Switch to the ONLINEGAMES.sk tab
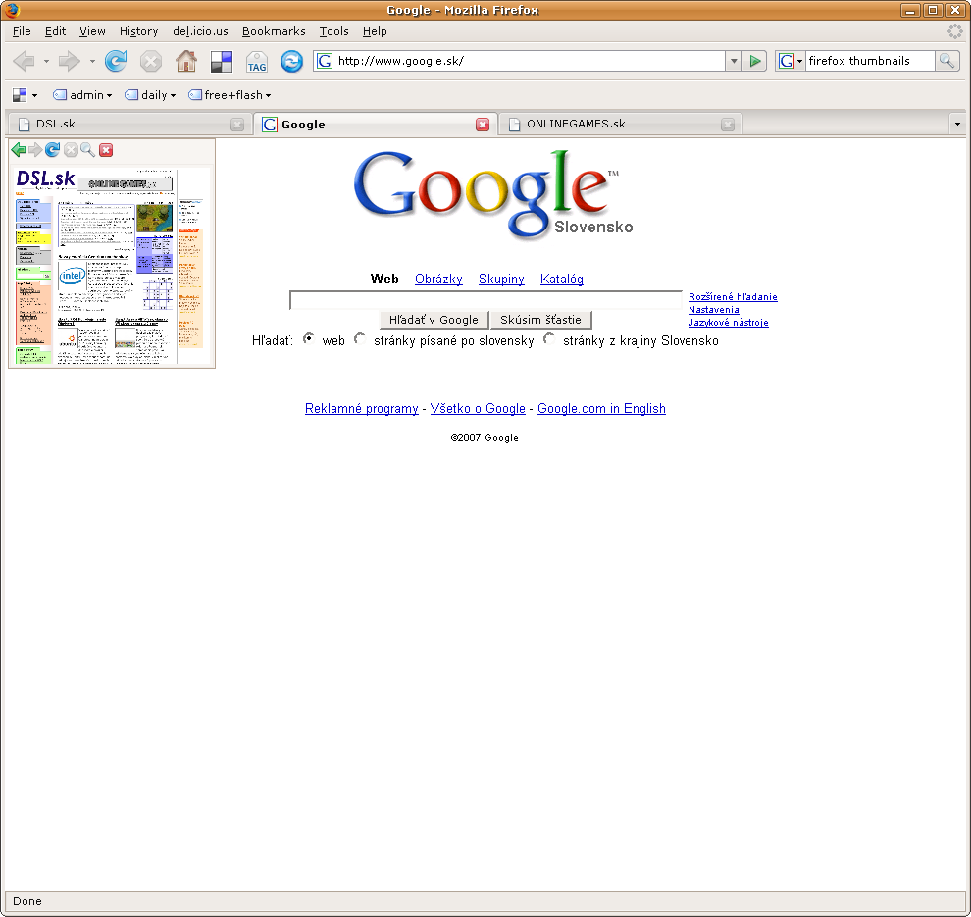 [620, 124]
